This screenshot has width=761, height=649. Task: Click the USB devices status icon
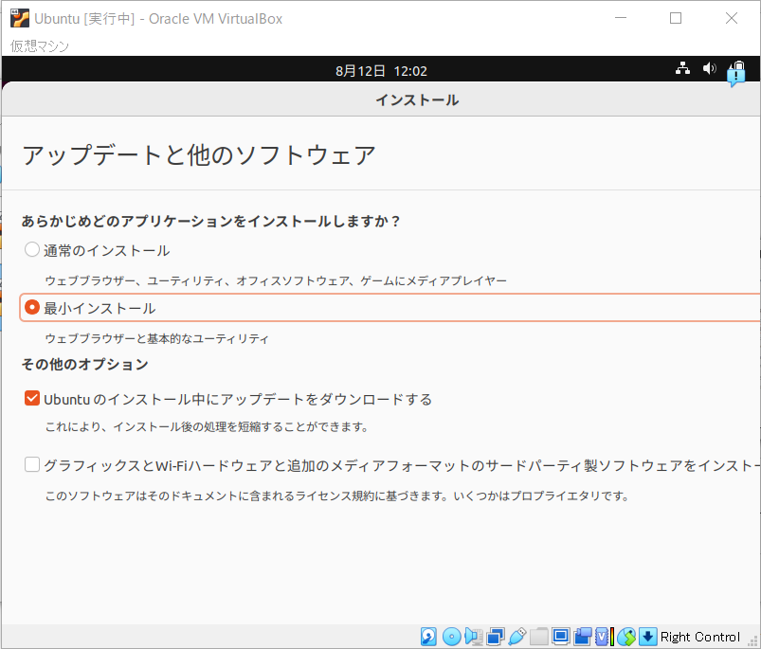[x=517, y=637]
